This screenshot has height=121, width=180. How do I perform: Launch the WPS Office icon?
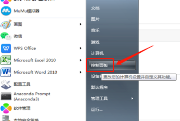click(6, 48)
